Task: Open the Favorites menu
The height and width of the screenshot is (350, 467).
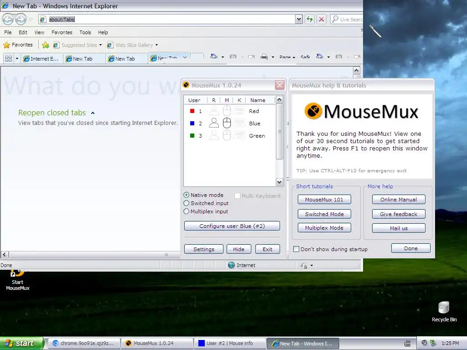Action: 62,32
